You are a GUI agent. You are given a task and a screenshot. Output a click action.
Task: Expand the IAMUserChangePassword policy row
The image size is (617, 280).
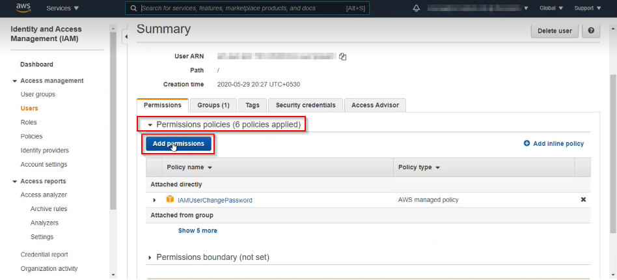pyautogui.click(x=155, y=200)
